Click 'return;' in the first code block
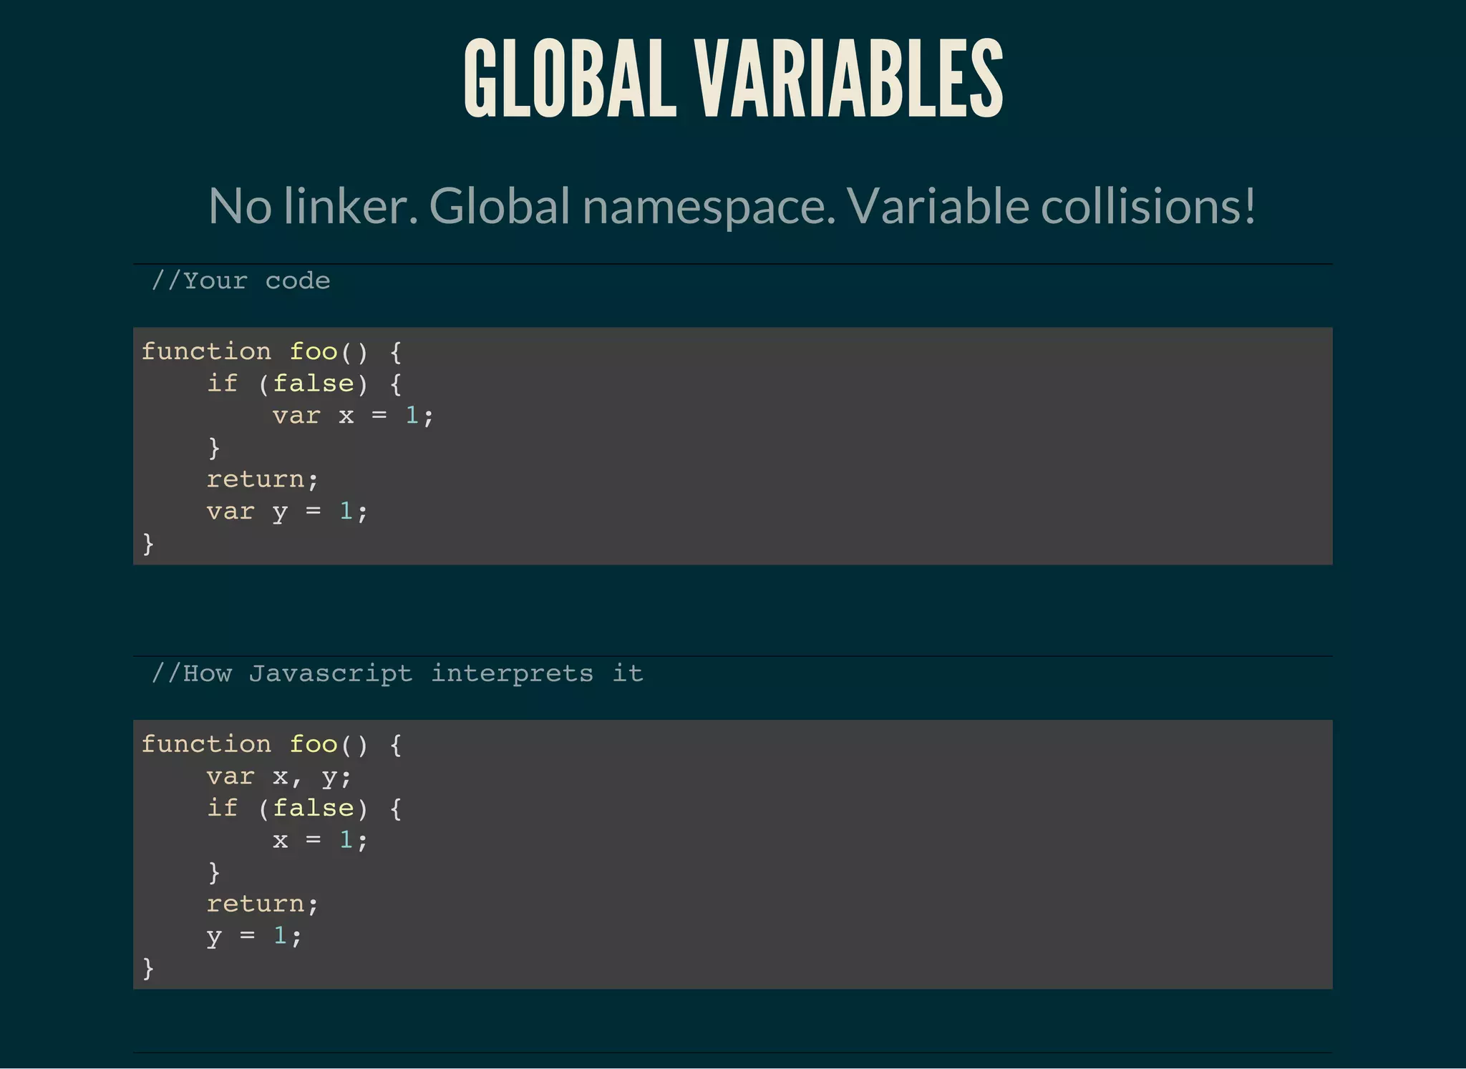This screenshot has width=1466, height=1069. [x=262, y=479]
